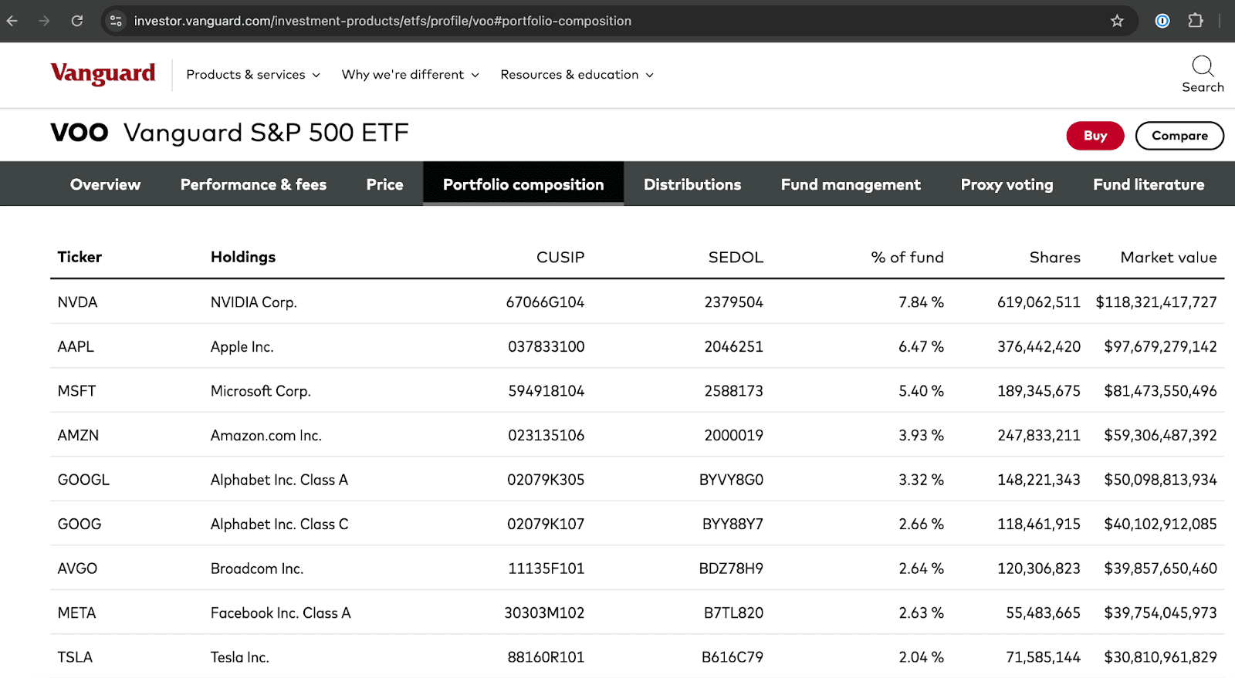Select SEDOL BYVY8G0
The width and height of the screenshot is (1235, 678).
(731, 480)
